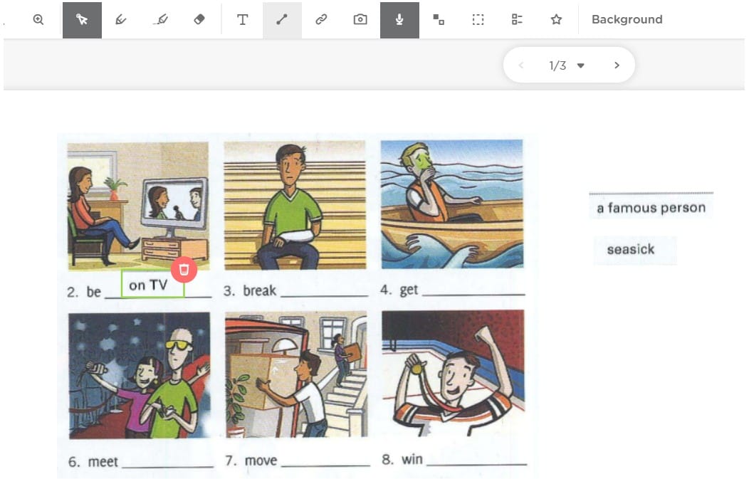Screen dimensions: 749x479
Task: Go to the previous page arrow
Action: 521,65
